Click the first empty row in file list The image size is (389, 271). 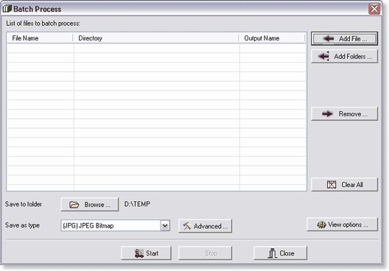click(x=156, y=48)
